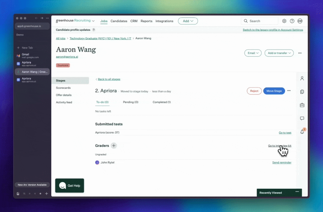323x212 pixels.
Task: Switch to the Completed (1) tab
Action: pos(162,102)
